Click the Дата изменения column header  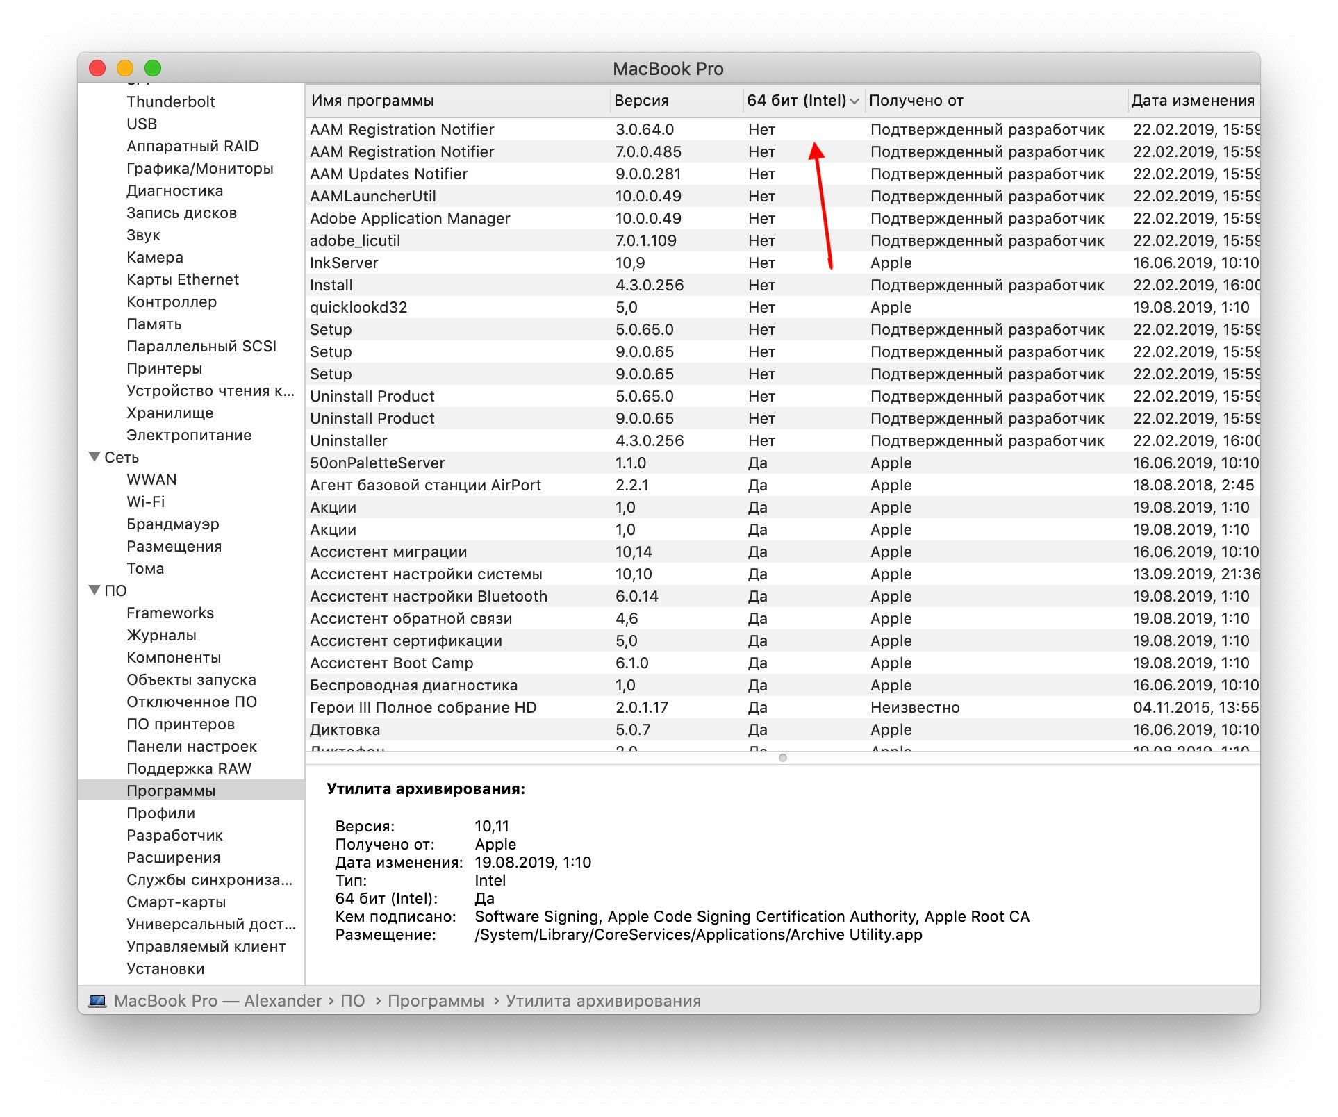(1193, 101)
